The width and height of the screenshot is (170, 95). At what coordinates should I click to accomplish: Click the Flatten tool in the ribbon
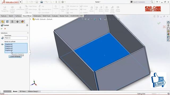(x=84, y=13)
